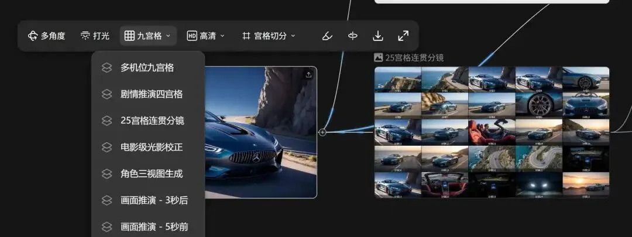Download the image with the download icon

click(377, 36)
